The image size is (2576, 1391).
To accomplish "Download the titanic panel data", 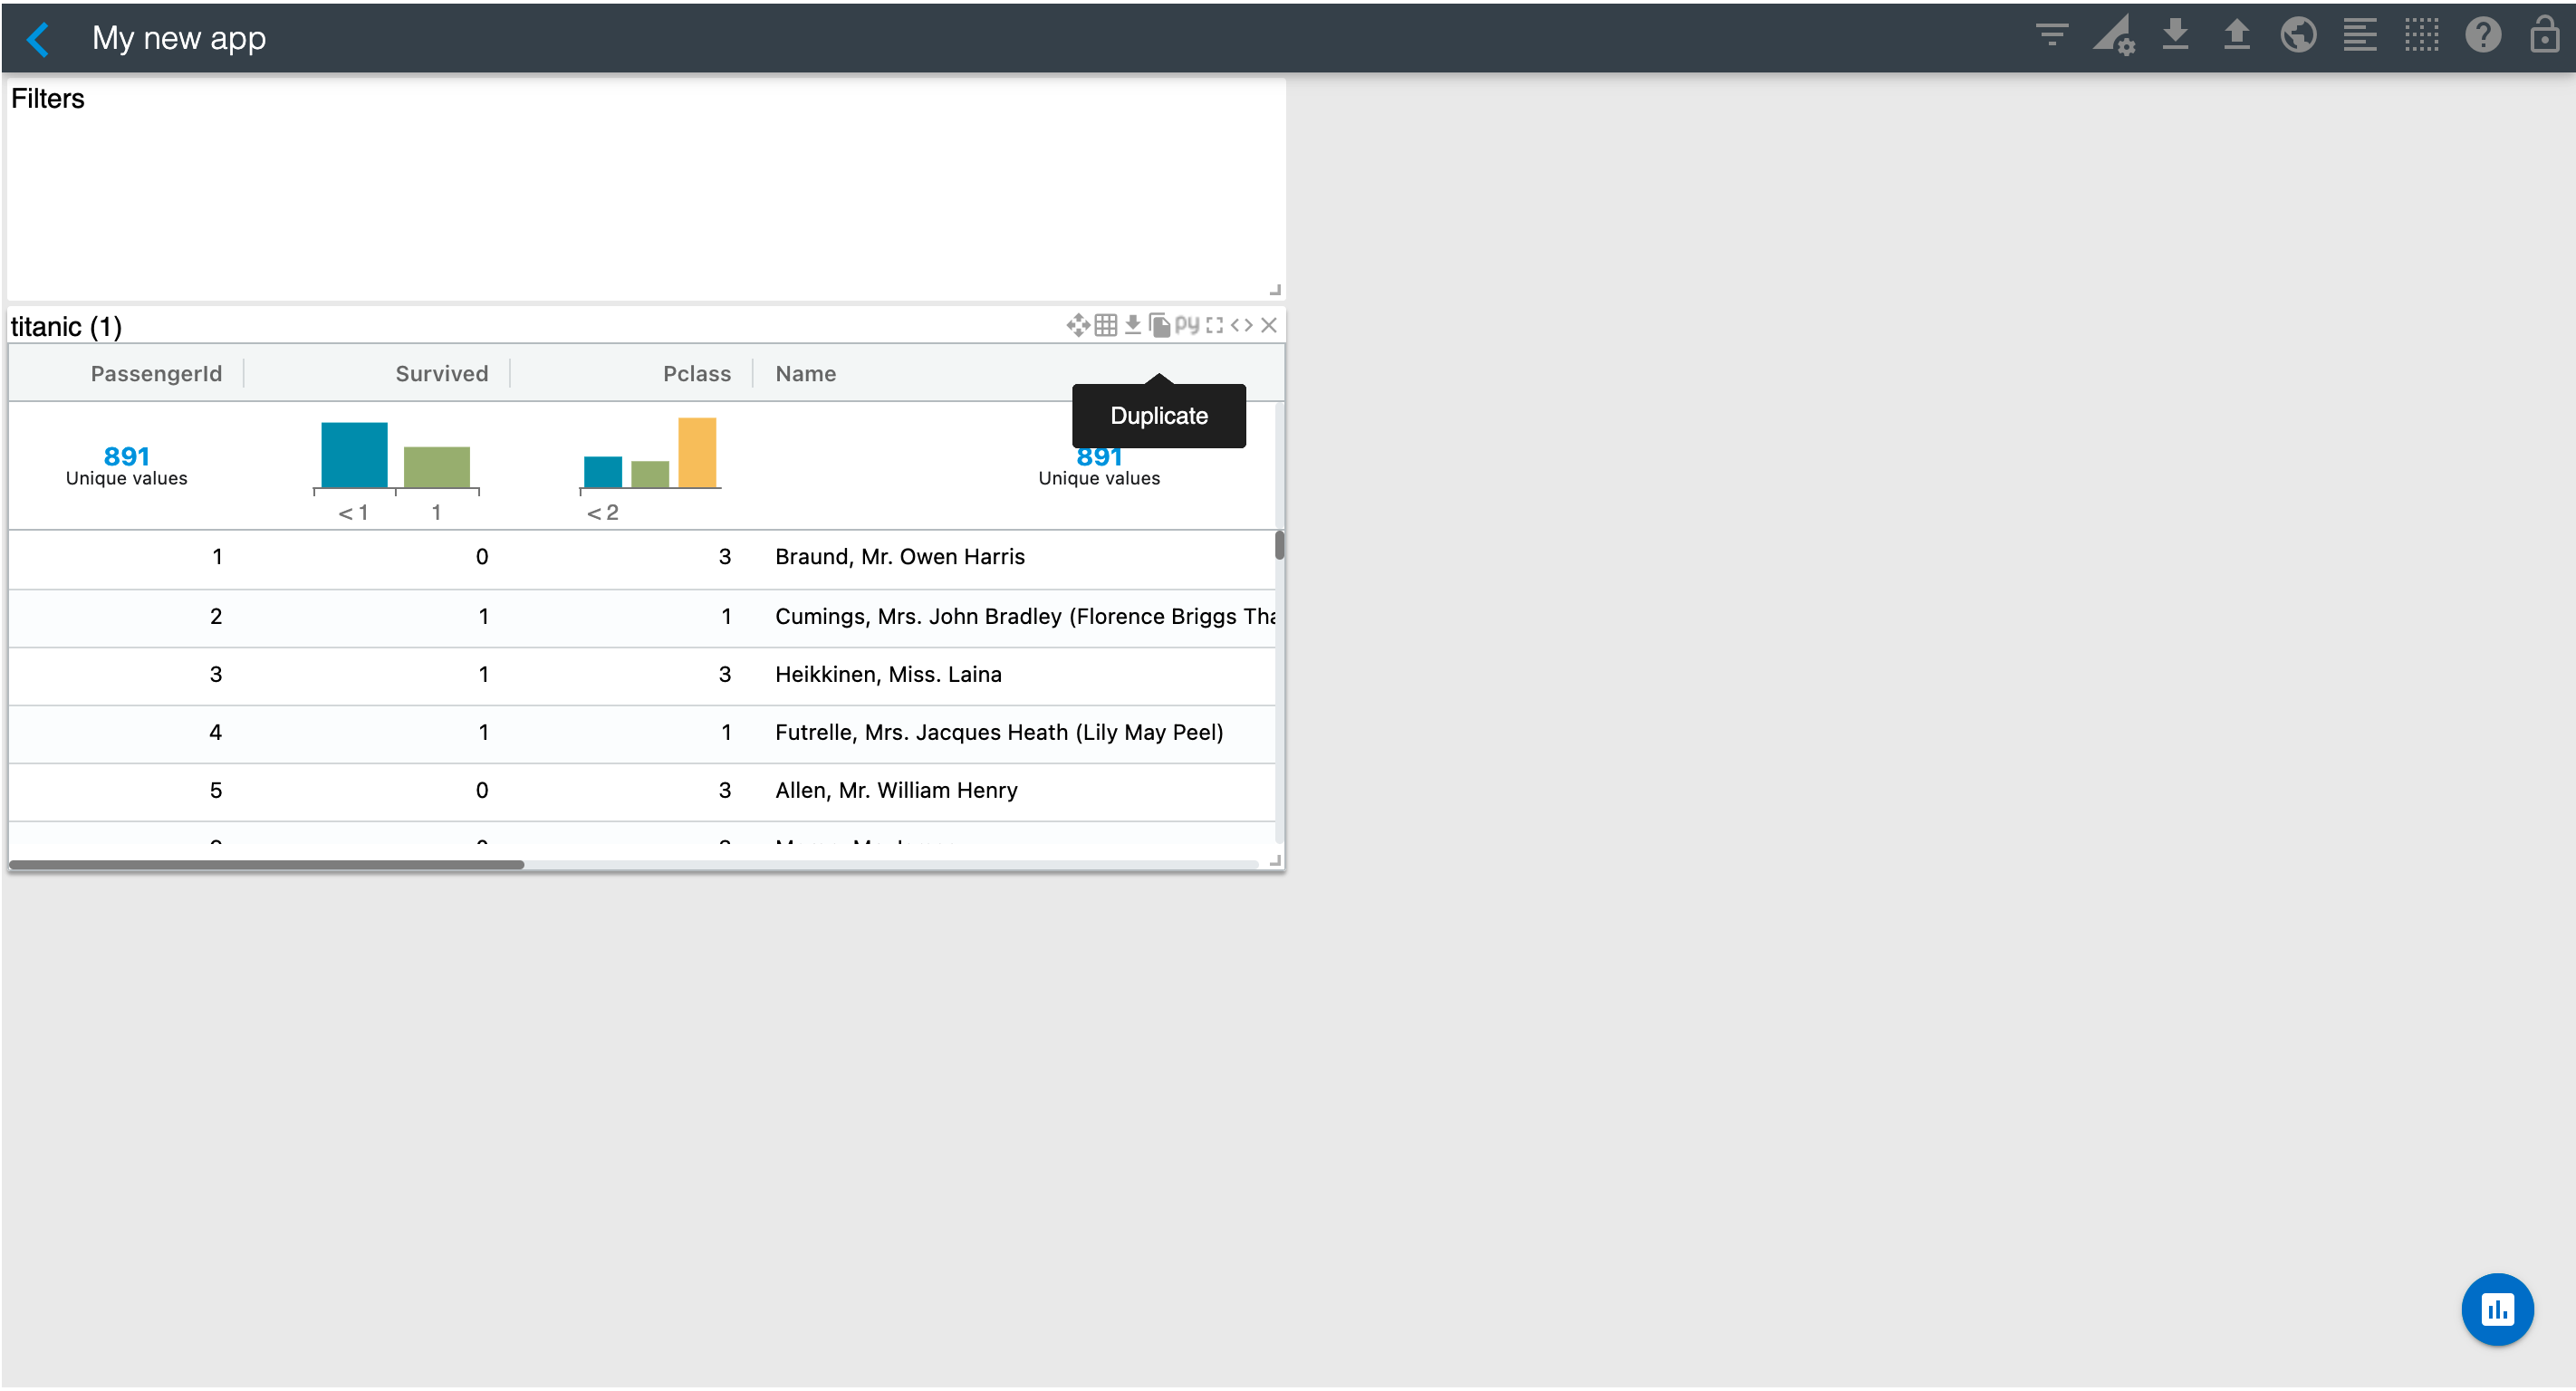I will [1132, 325].
